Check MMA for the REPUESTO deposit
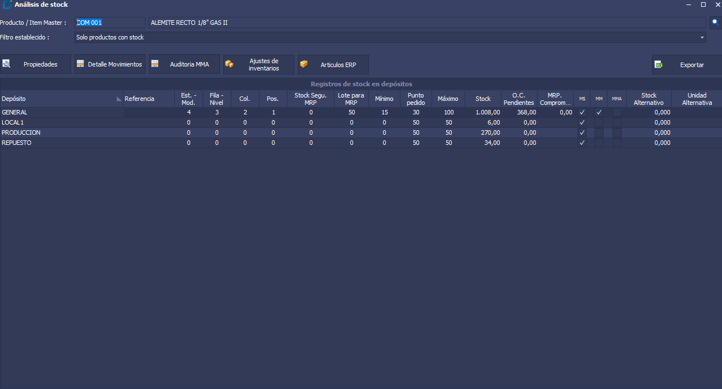Screen dimensions: 722x389 click(x=617, y=143)
